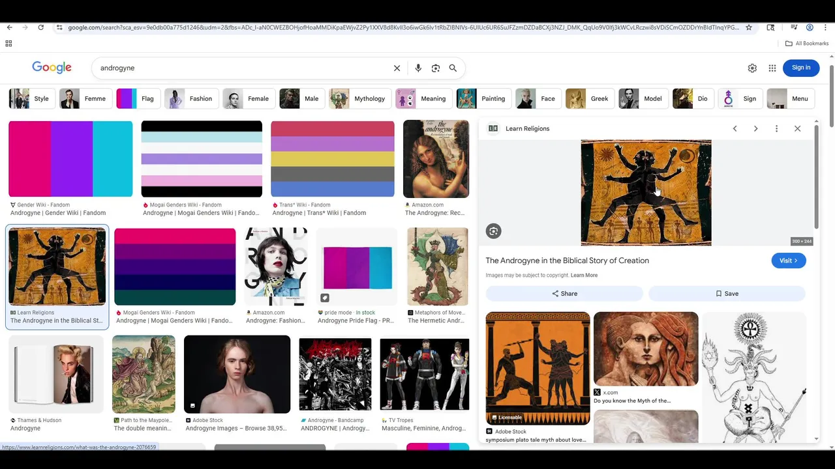The width and height of the screenshot is (835, 469).
Task: Filter images by the Fashion chip
Action: click(x=190, y=98)
